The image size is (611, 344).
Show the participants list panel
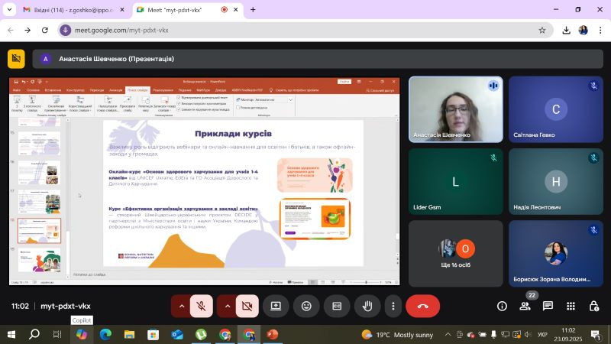coord(525,306)
